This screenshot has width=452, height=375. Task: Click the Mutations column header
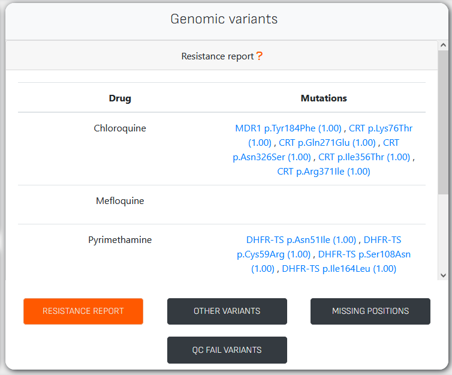324,98
